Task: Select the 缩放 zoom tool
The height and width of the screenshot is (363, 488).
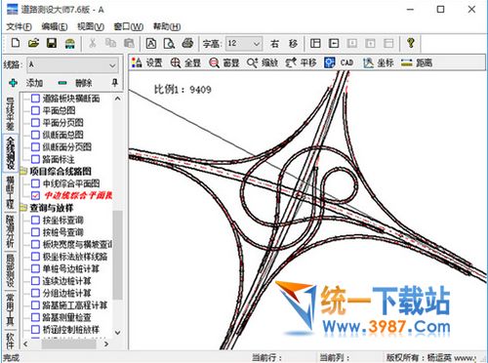Action: click(263, 62)
